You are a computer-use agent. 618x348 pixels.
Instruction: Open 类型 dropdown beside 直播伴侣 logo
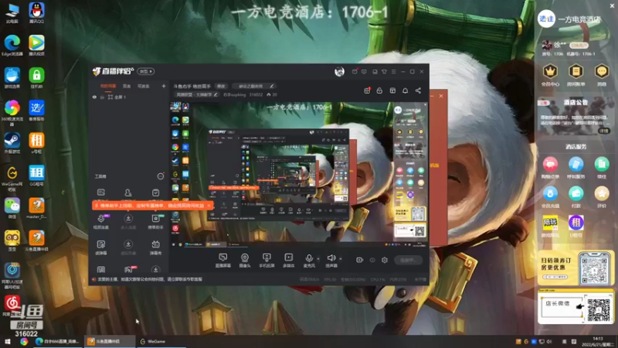click(x=146, y=71)
